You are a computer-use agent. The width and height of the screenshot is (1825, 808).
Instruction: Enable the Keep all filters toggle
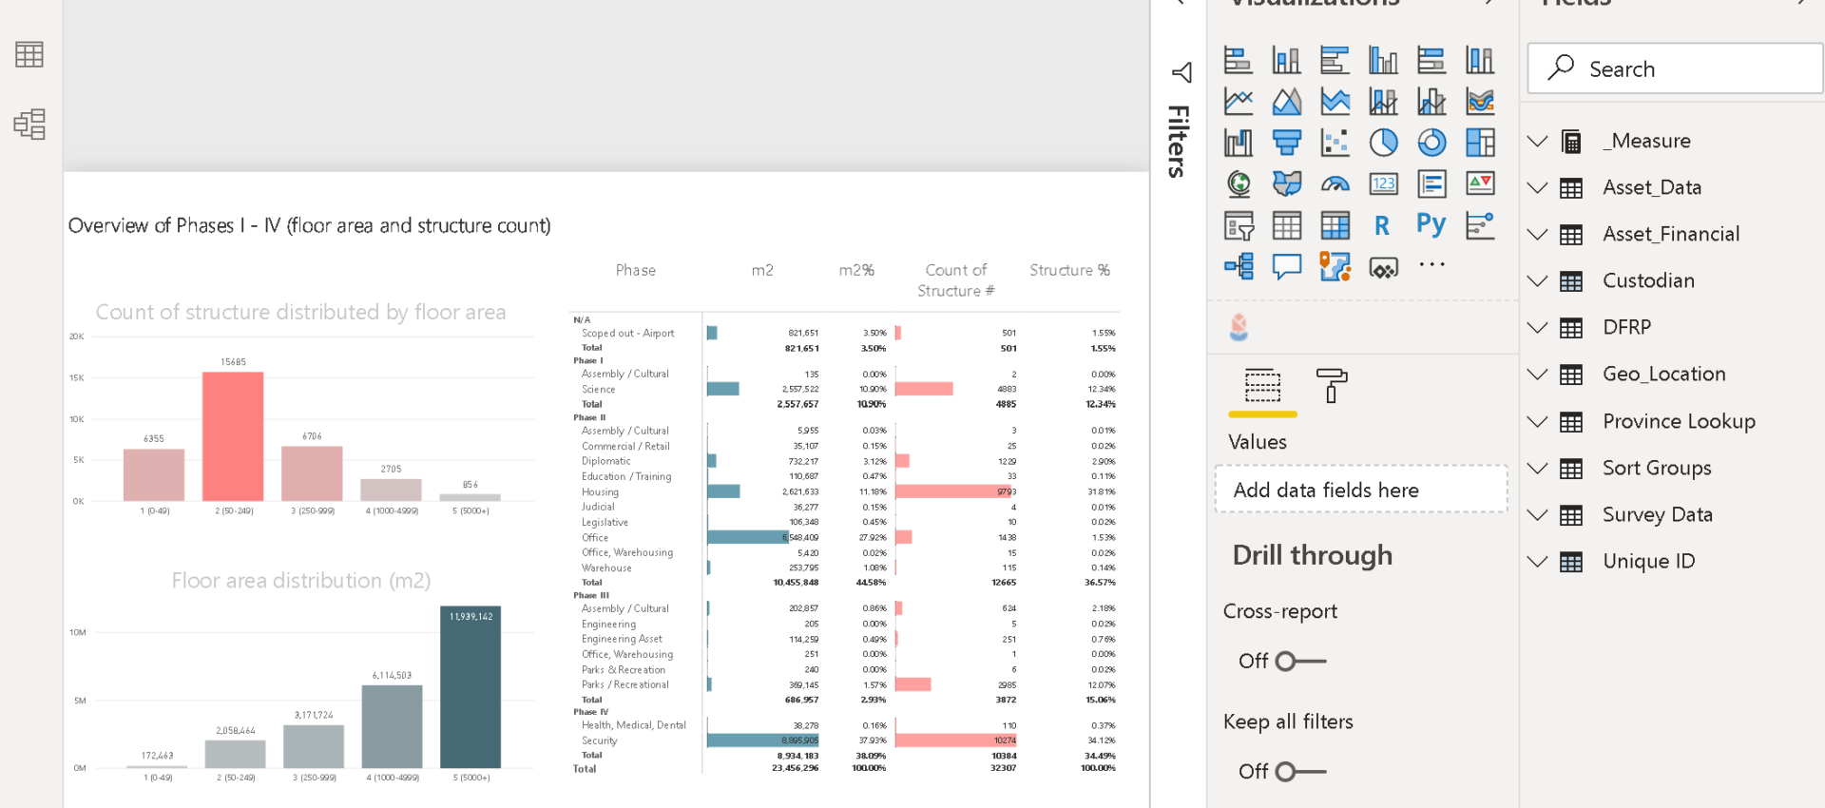(x=1299, y=771)
